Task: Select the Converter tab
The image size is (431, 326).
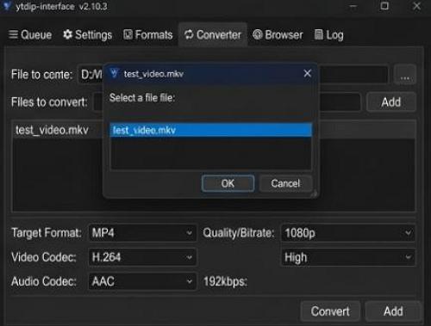Action: (x=213, y=35)
